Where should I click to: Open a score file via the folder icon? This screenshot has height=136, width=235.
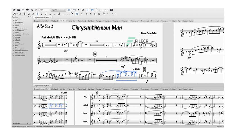[x=19, y=10]
